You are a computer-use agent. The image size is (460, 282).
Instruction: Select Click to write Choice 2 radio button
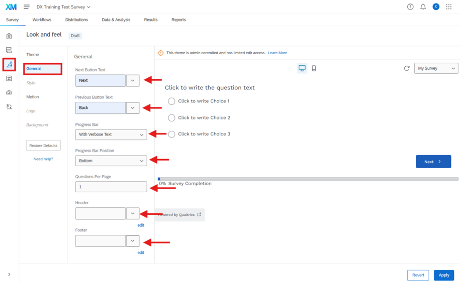click(x=171, y=118)
